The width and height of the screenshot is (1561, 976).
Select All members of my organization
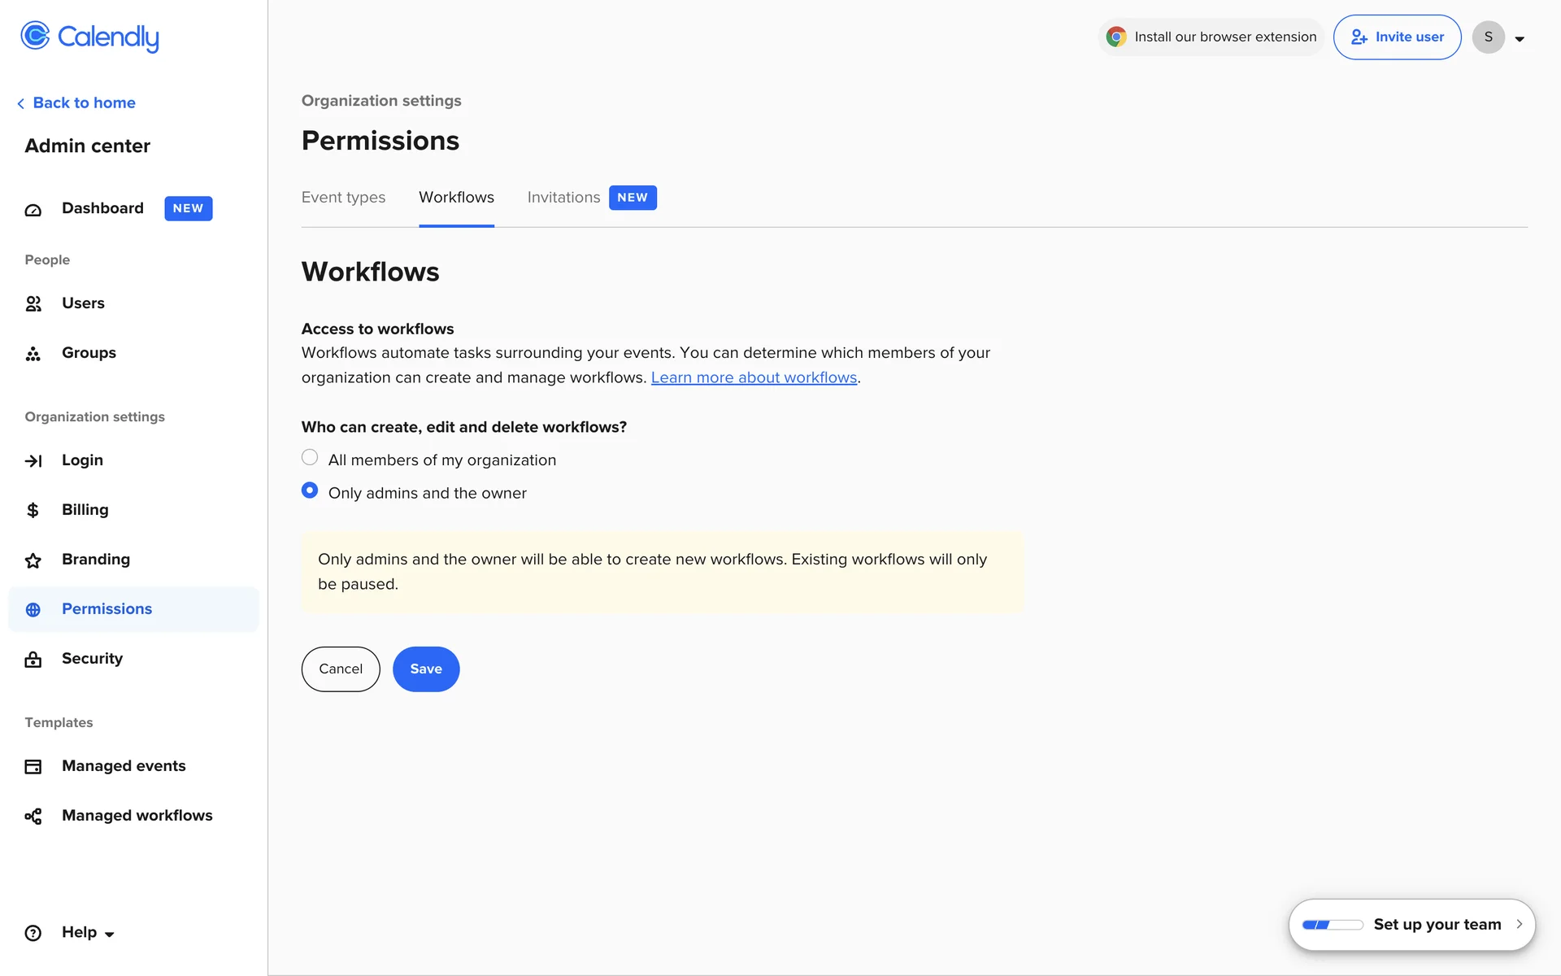point(310,458)
